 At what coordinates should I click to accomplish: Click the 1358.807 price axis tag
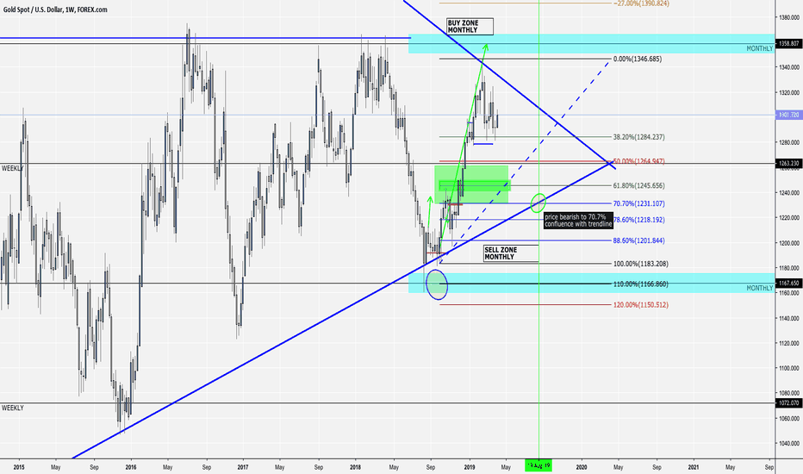tap(788, 44)
